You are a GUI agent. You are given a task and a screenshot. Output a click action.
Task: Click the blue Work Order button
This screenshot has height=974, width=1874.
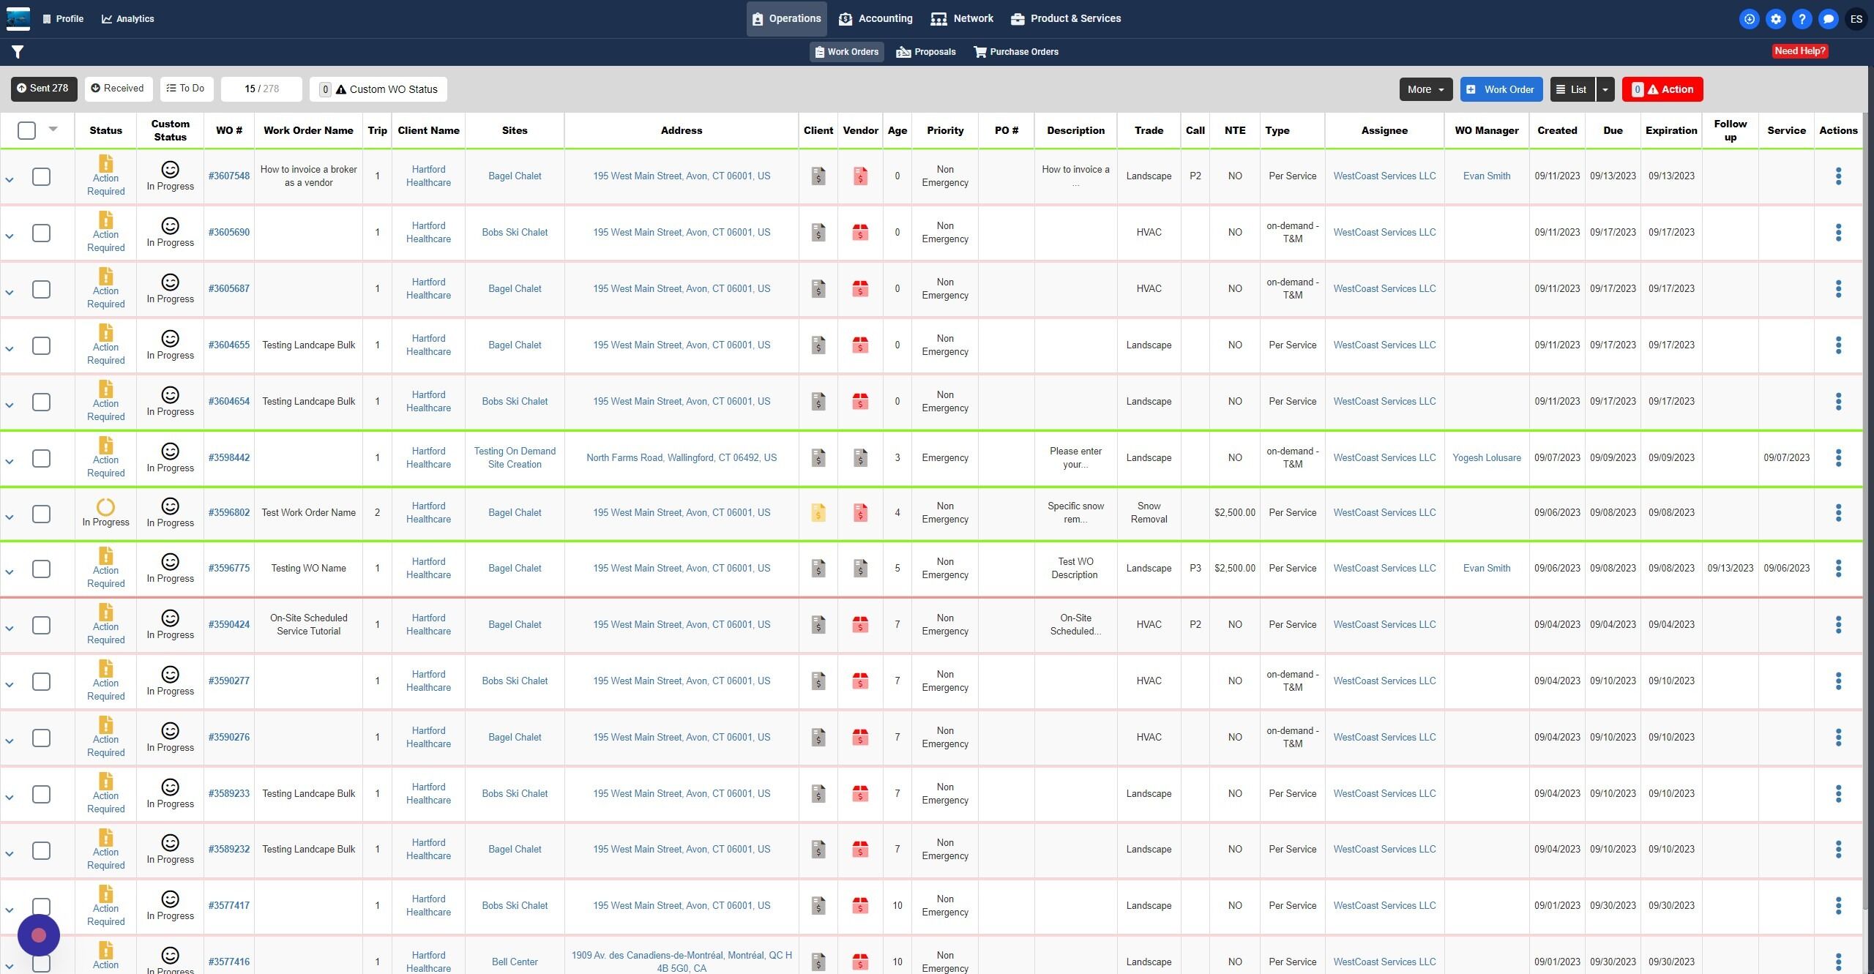pos(1501,89)
